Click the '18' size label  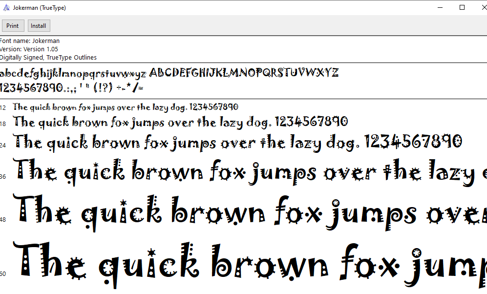3,124
